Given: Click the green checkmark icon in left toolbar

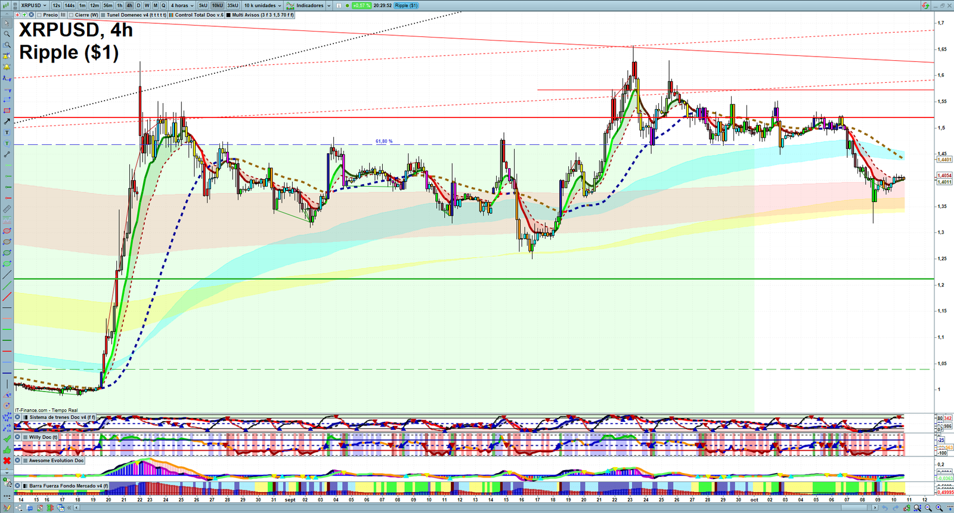Looking at the screenshot, I should pyautogui.click(x=7, y=439).
